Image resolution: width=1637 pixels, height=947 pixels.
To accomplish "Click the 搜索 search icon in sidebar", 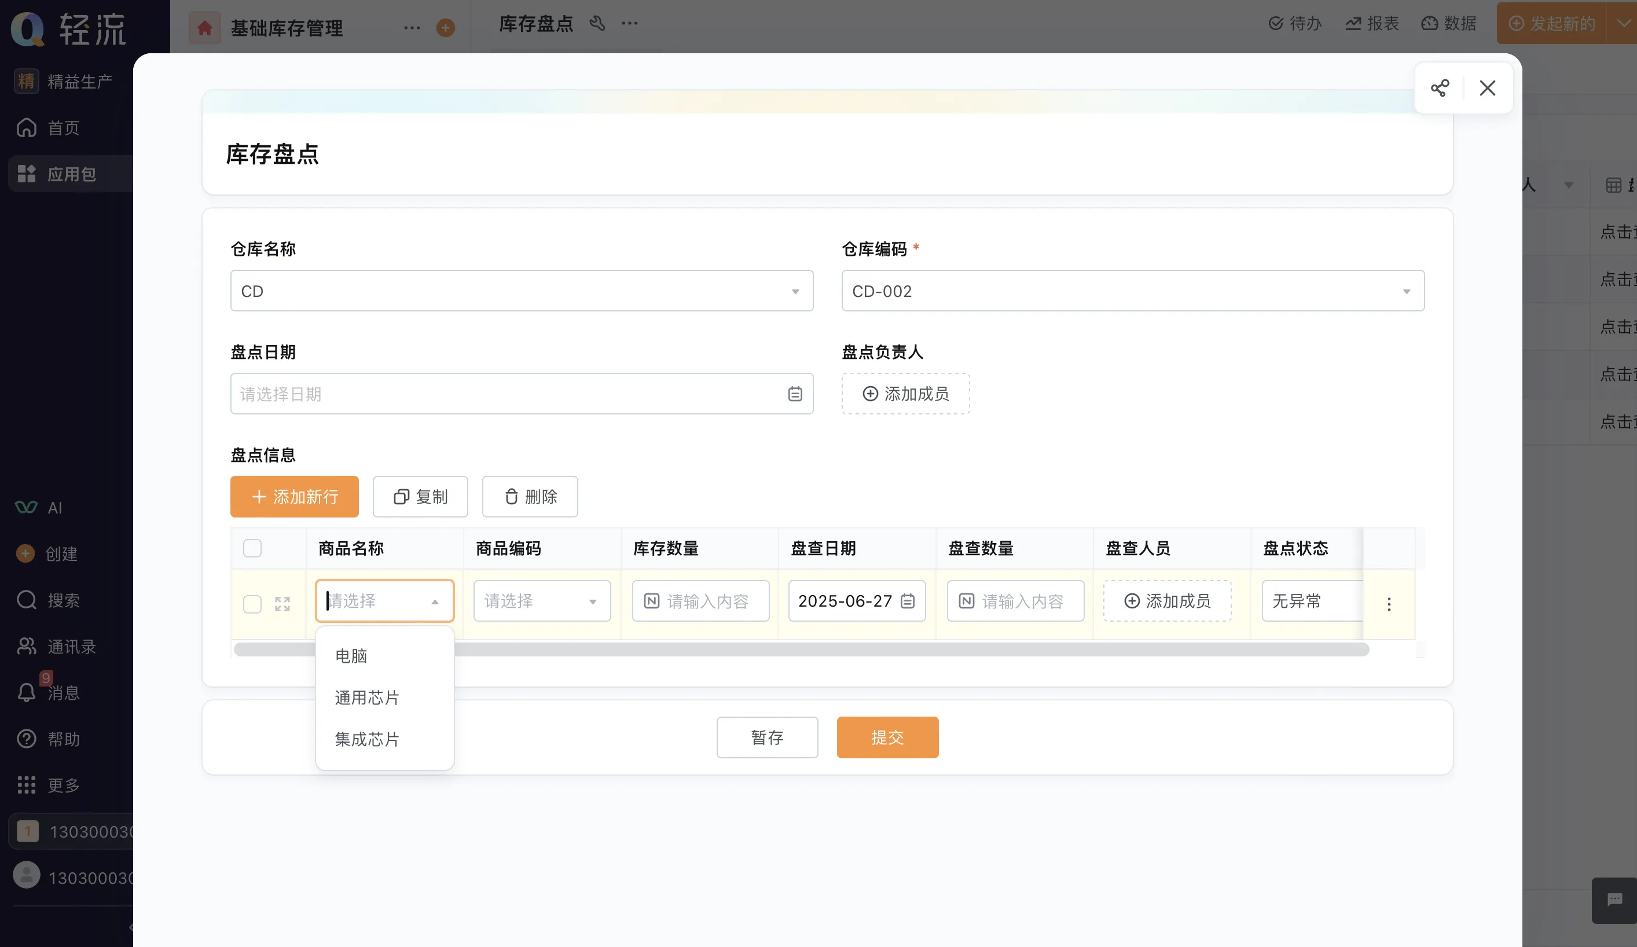I will (27, 600).
